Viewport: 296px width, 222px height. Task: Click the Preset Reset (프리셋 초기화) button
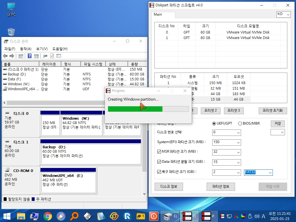pos(273,111)
